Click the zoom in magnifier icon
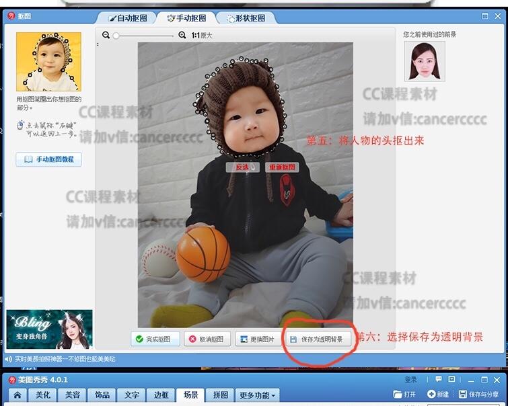Viewport: 508px width, 406px height. point(182,35)
